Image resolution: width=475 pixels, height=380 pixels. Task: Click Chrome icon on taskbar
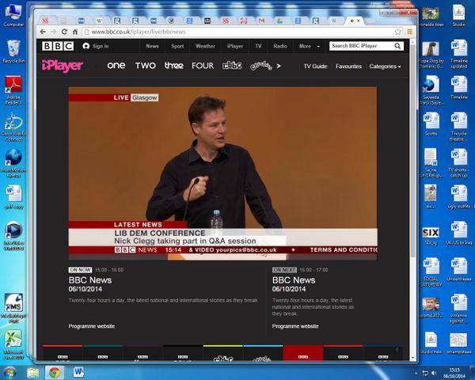[55, 372]
